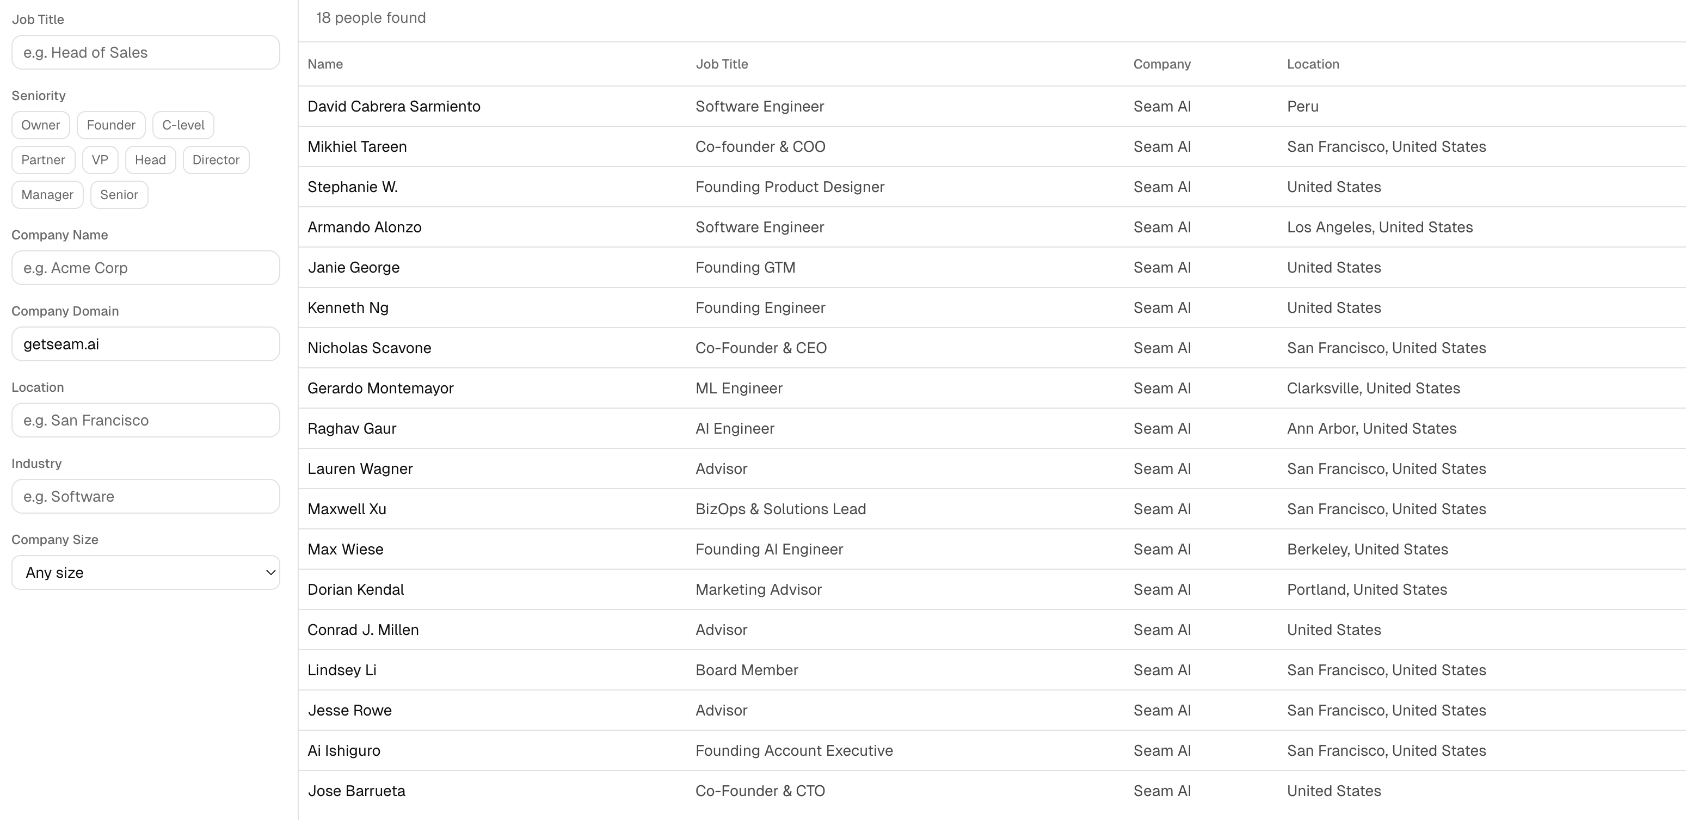Toggle the Owner seniority filter
Screen dimensions: 1686x820
tap(41, 125)
